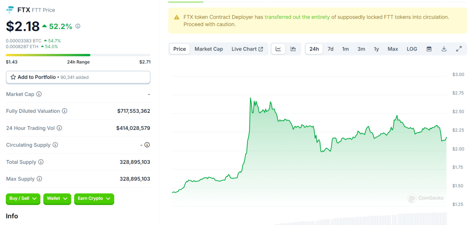Screen dimensions: 472x225
Task: Open the calendar date range picker
Action: click(x=429, y=49)
